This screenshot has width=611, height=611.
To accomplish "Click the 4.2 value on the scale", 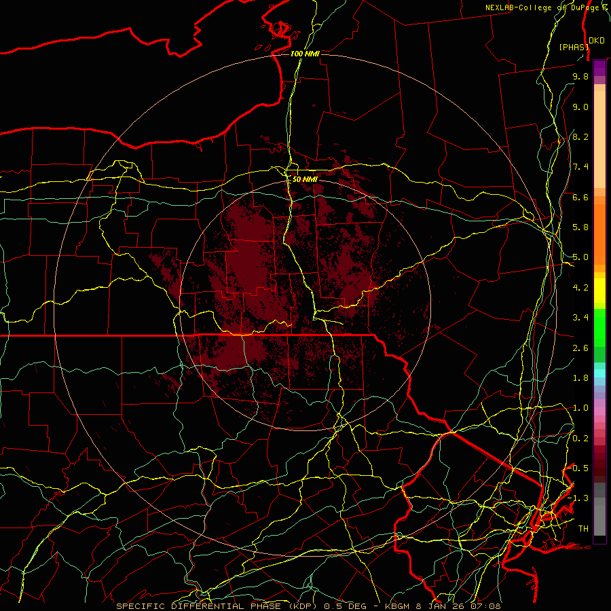I will tap(580, 288).
